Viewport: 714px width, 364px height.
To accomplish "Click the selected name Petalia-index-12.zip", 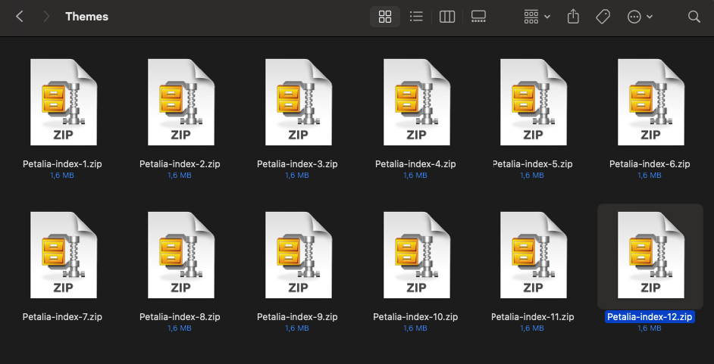I will pyautogui.click(x=650, y=317).
